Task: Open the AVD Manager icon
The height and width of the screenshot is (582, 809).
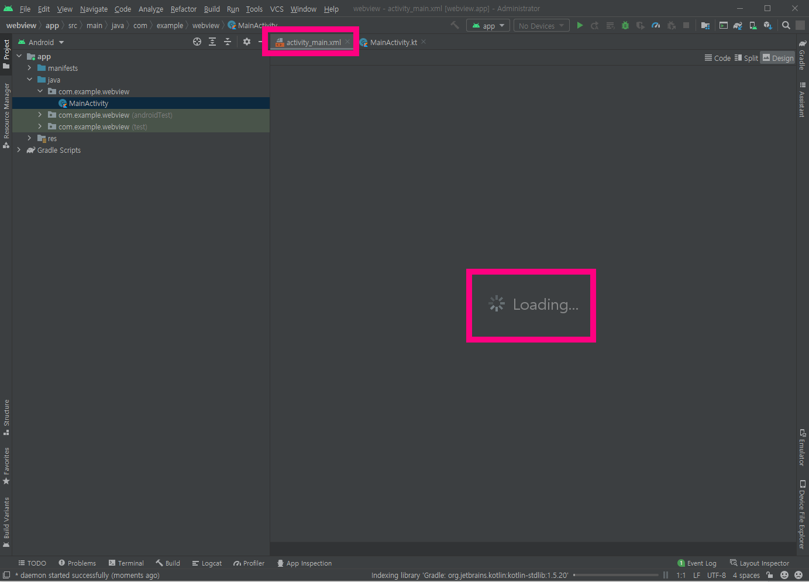Action: pyautogui.click(x=753, y=25)
